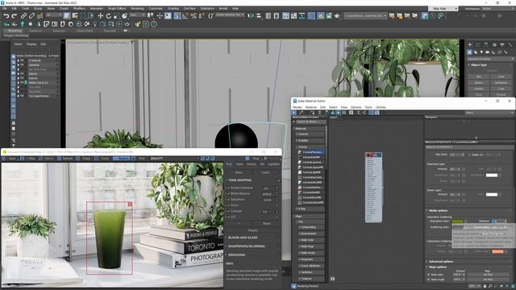Viewport: 516px width, 290px height.
Task: Click the Sphere button under Object Type
Action: point(479,83)
